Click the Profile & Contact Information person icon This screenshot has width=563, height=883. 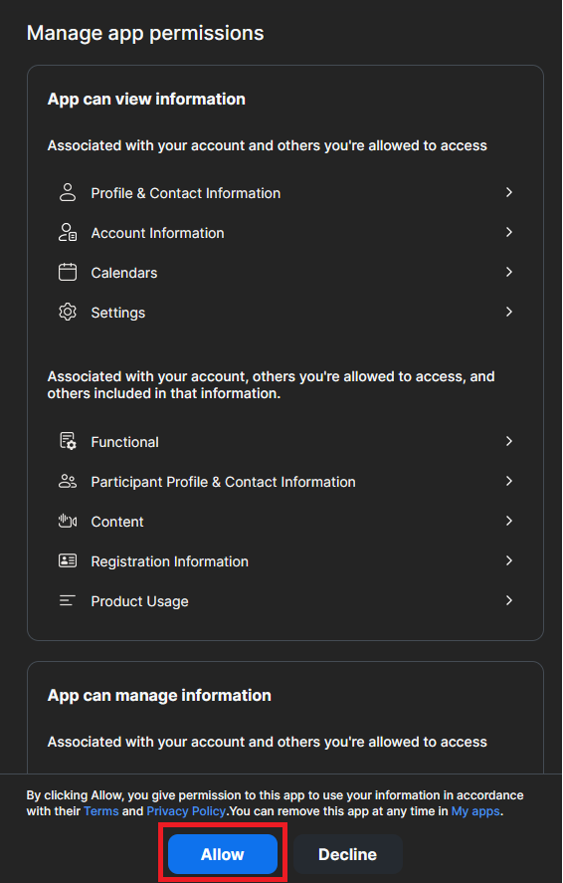coord(68,192)
